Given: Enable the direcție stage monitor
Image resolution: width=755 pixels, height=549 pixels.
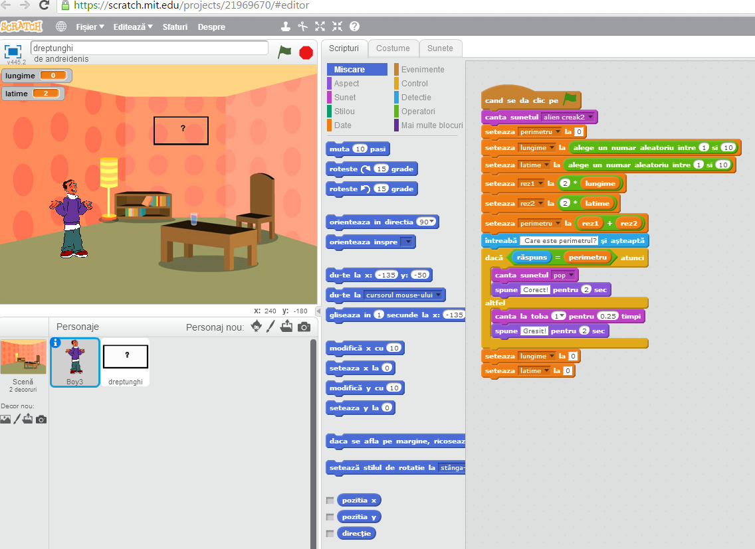Looking at the screenshot, I should pos(330,532).
